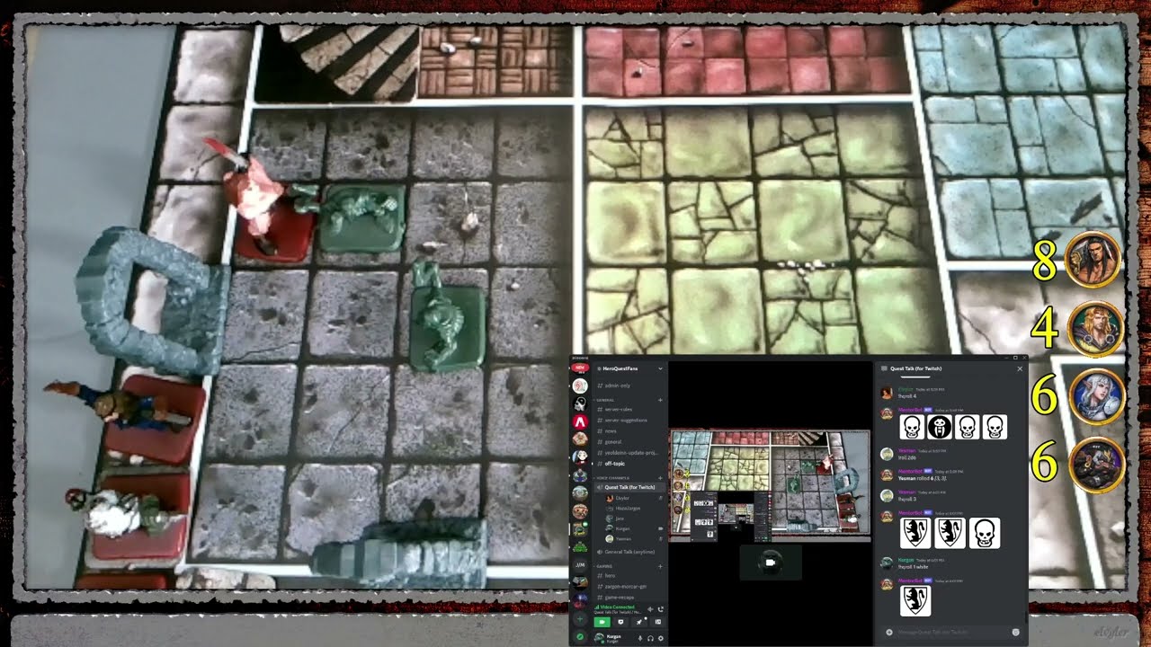Viewport: 1151px width, 647px height.
Task: Open the NEW badge server icon in Discord
Action: 580,368
